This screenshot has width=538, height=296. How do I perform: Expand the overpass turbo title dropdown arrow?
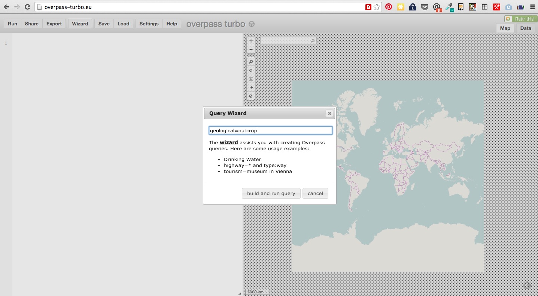252,24
